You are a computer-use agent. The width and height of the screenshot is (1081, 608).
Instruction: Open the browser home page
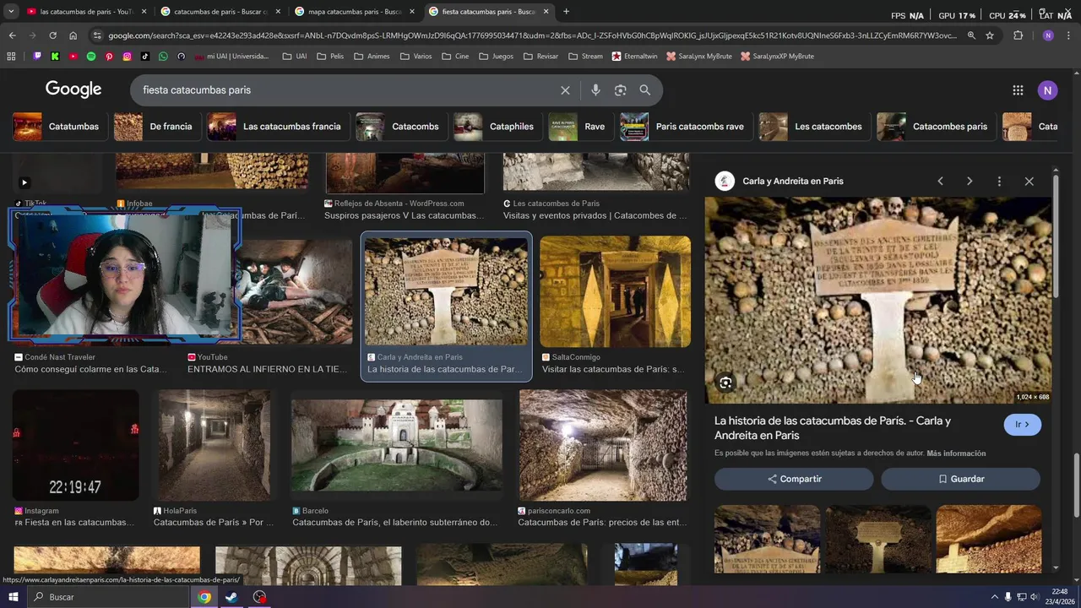click(73, 35)
